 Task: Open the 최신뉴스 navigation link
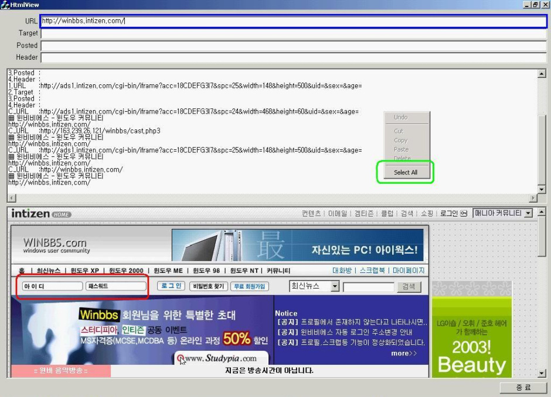pos(49,271)
